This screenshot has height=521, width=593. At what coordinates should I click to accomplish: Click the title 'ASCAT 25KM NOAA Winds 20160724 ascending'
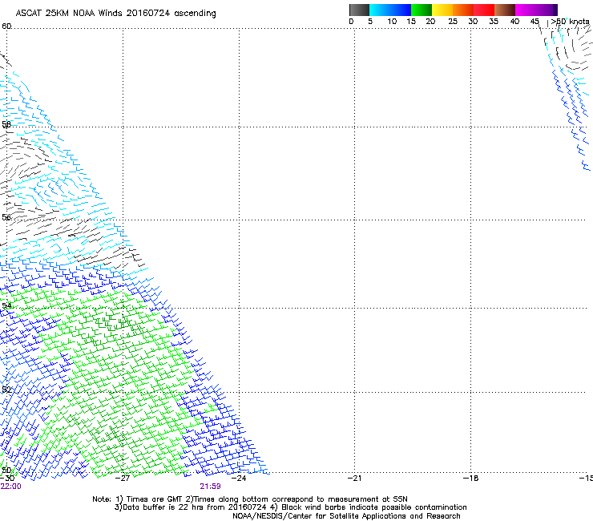coord(115,14)
